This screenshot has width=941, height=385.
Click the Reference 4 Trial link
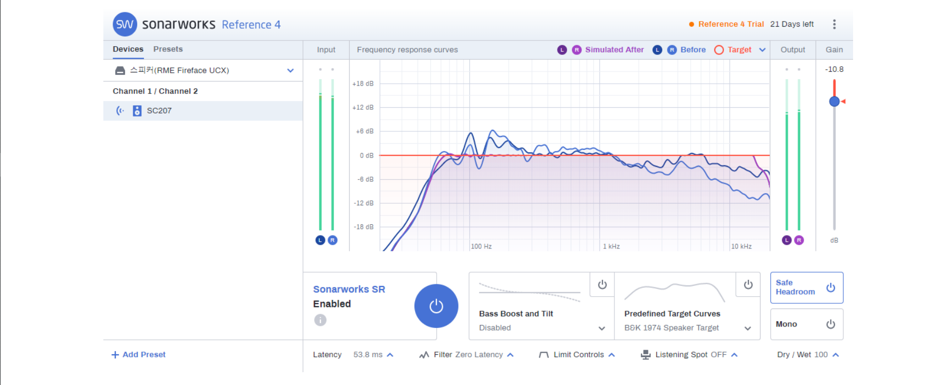click(731, 24)
